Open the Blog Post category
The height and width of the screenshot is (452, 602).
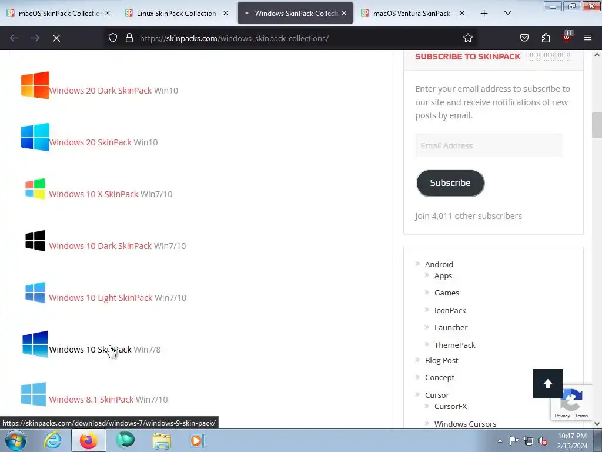(442, 361)
